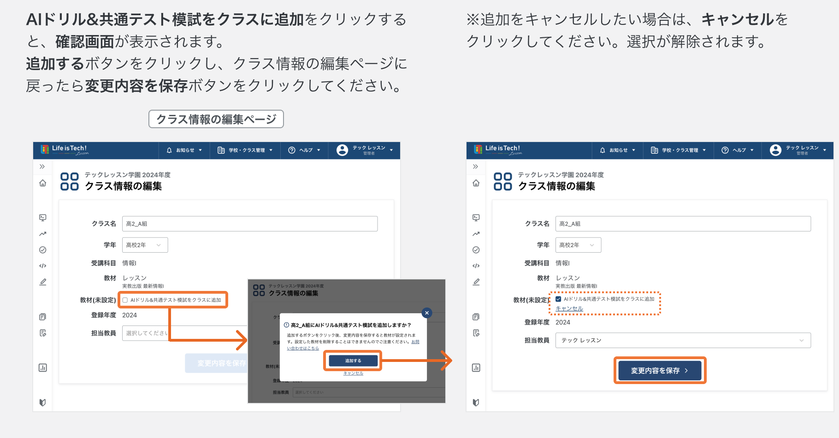Viewport: 839px width, 438px height.
Task: Expand the sidebar chevrons in right screenshot
Action: click(476, 166)
